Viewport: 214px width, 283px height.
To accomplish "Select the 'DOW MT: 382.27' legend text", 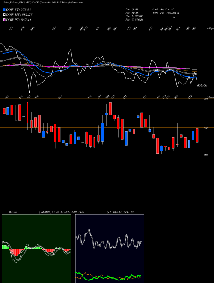I will [19, 15].
